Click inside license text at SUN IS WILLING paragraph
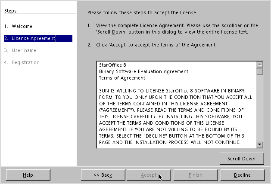The width and height of the screenshot is (271, 184). click(x=176, y=117)
